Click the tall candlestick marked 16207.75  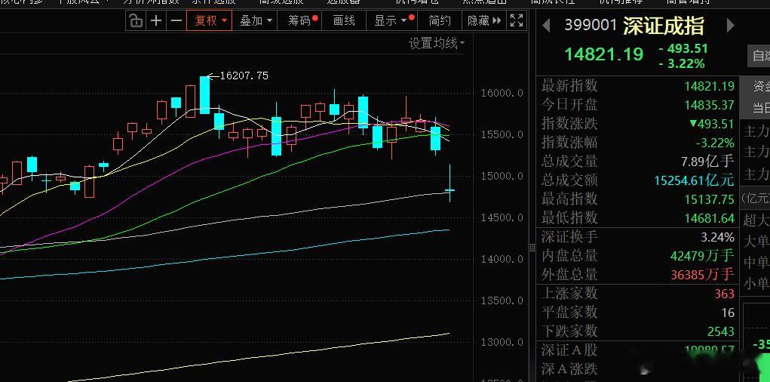point(204,95)
